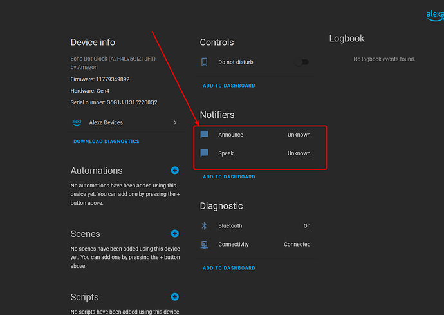Click the Bluetooth diagnostic icon
The width and height of the screenshot is (444, 315).
pyautogui.click(x=204, y=225)
